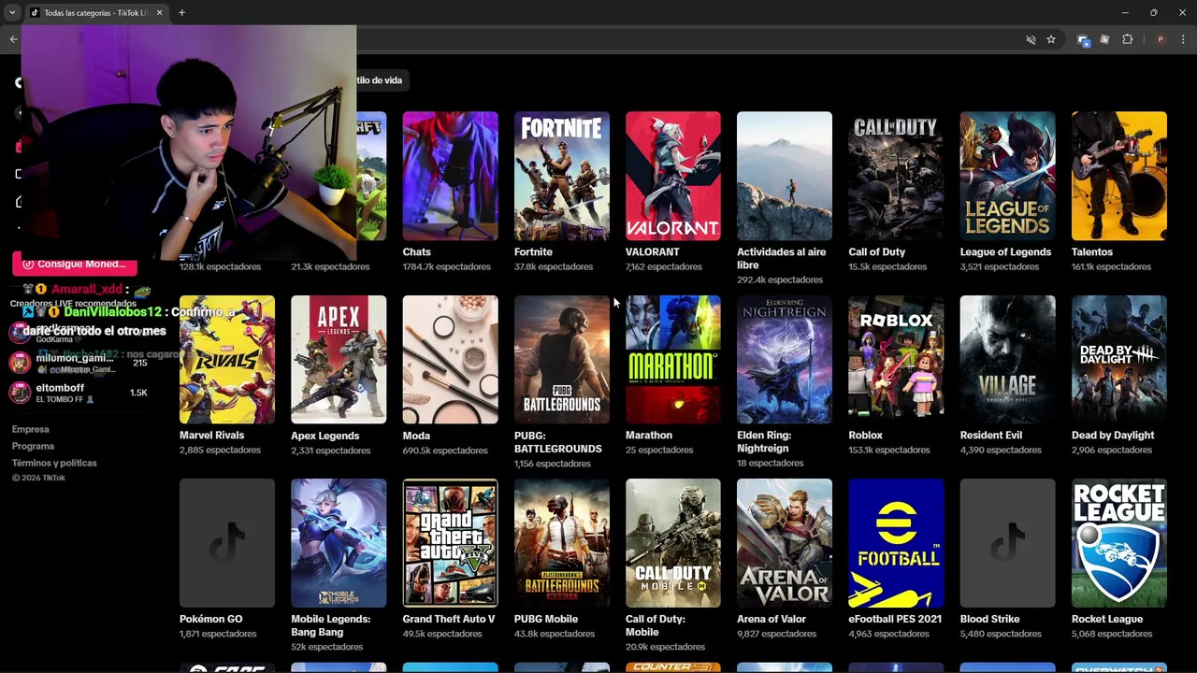Select the 'Estilo de vida' category tab
This screenshot has height=673, width=1197.
point(379,80)
